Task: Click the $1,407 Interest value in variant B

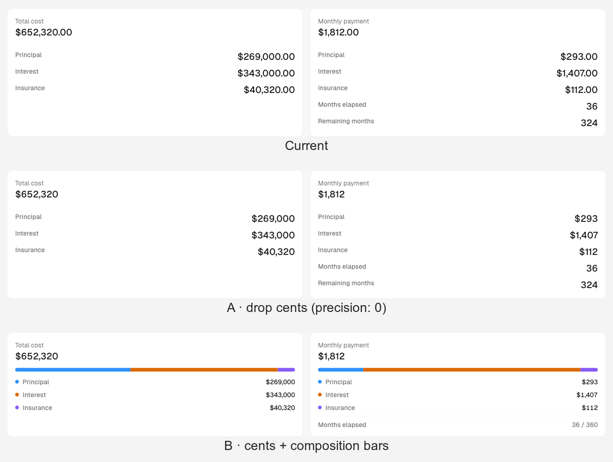Action: [x=587, y=395]
